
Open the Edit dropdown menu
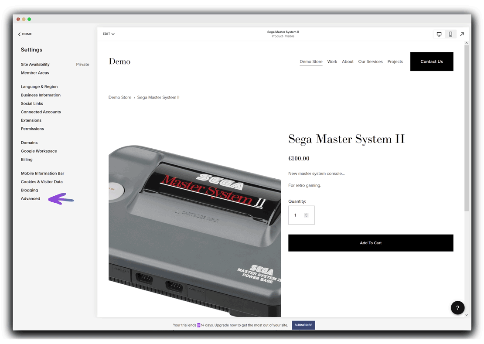click(x=109, y=34)
